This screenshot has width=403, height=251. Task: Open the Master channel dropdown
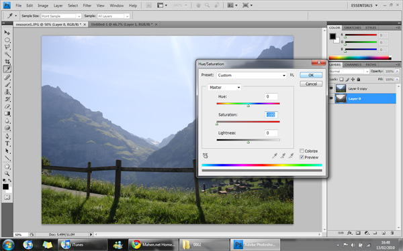[224, 87]
